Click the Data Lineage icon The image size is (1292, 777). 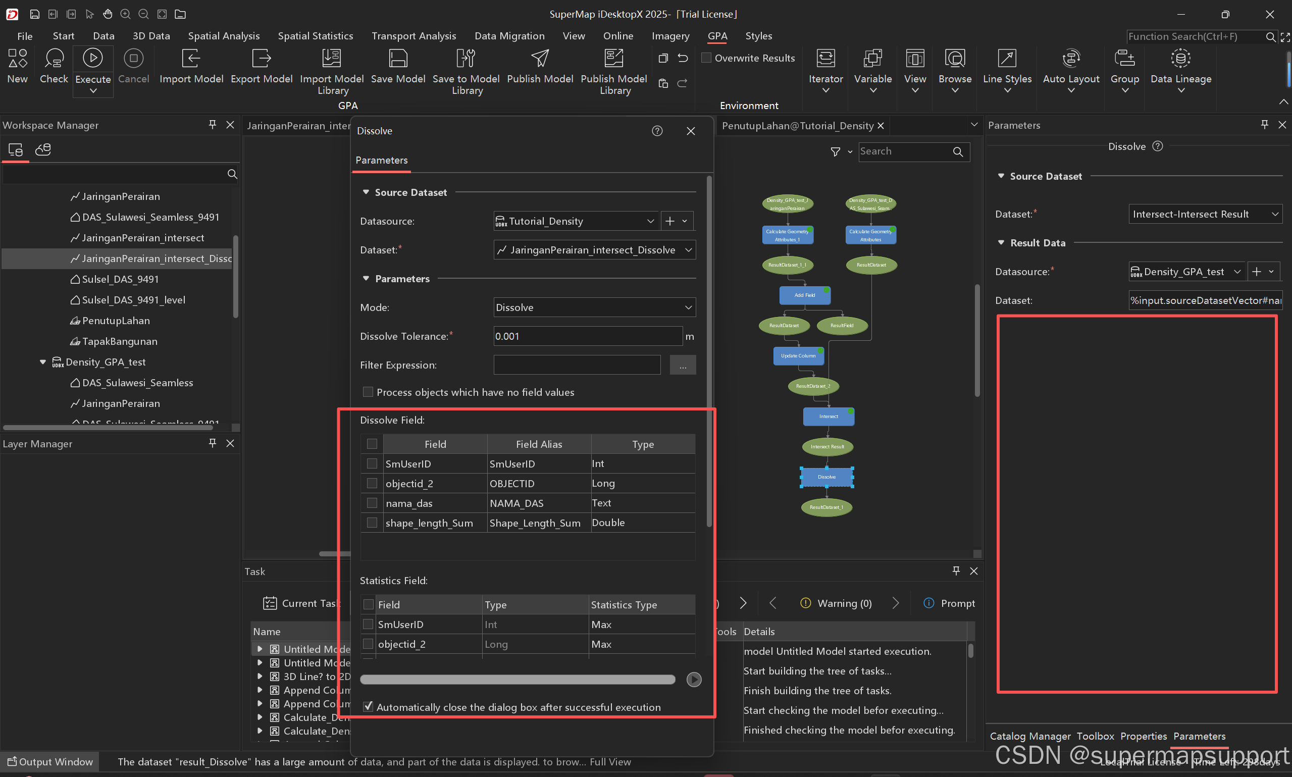coord(1180,59)
